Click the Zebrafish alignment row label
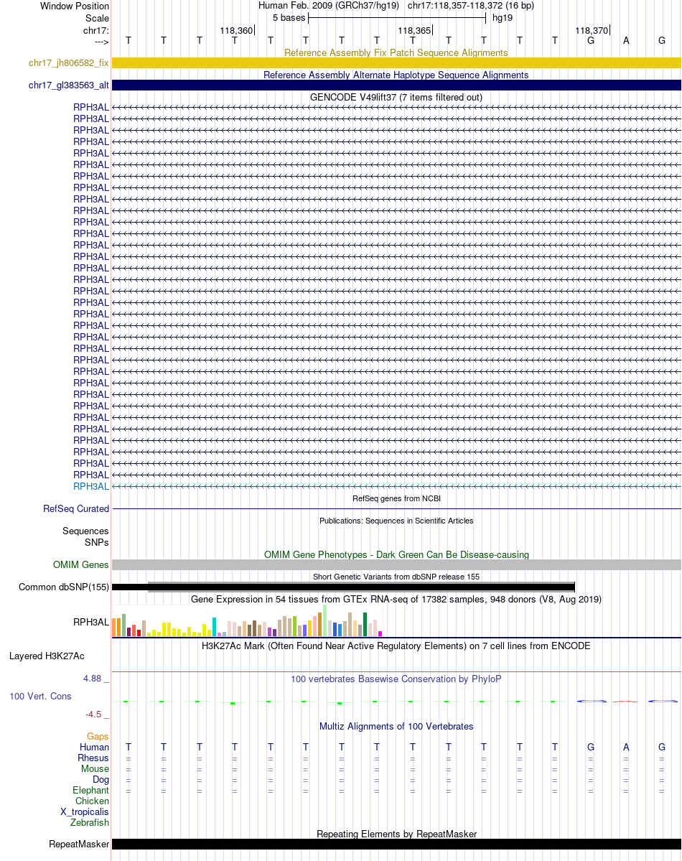682x861 pixels. 90,822
